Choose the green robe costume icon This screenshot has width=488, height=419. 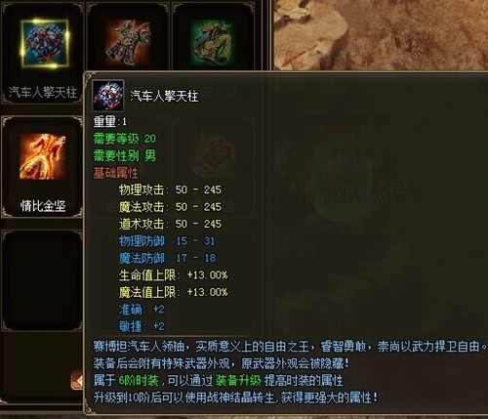pos(213,43)
